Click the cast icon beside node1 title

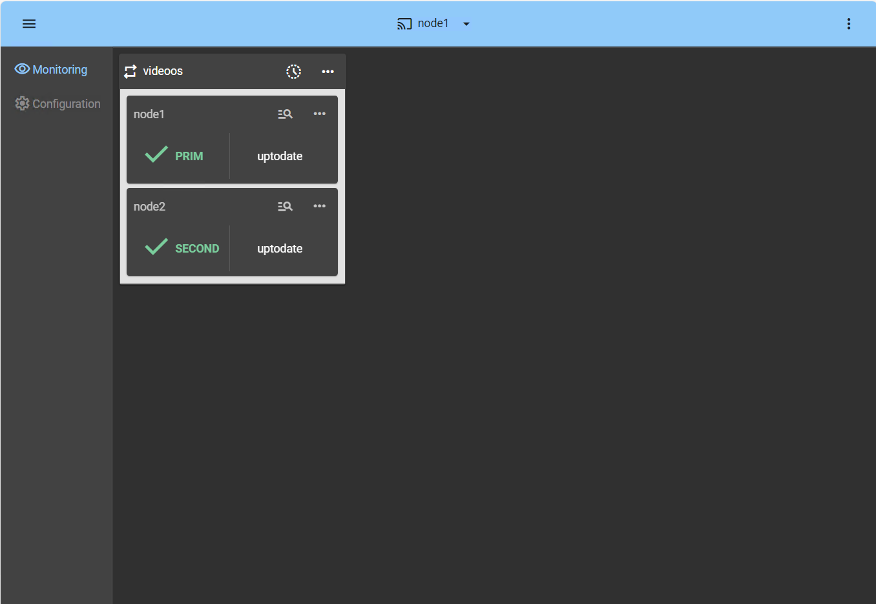click(404, 24)
